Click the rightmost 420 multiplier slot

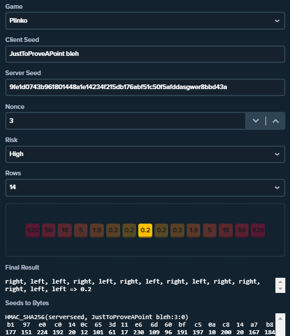point(258,231)
